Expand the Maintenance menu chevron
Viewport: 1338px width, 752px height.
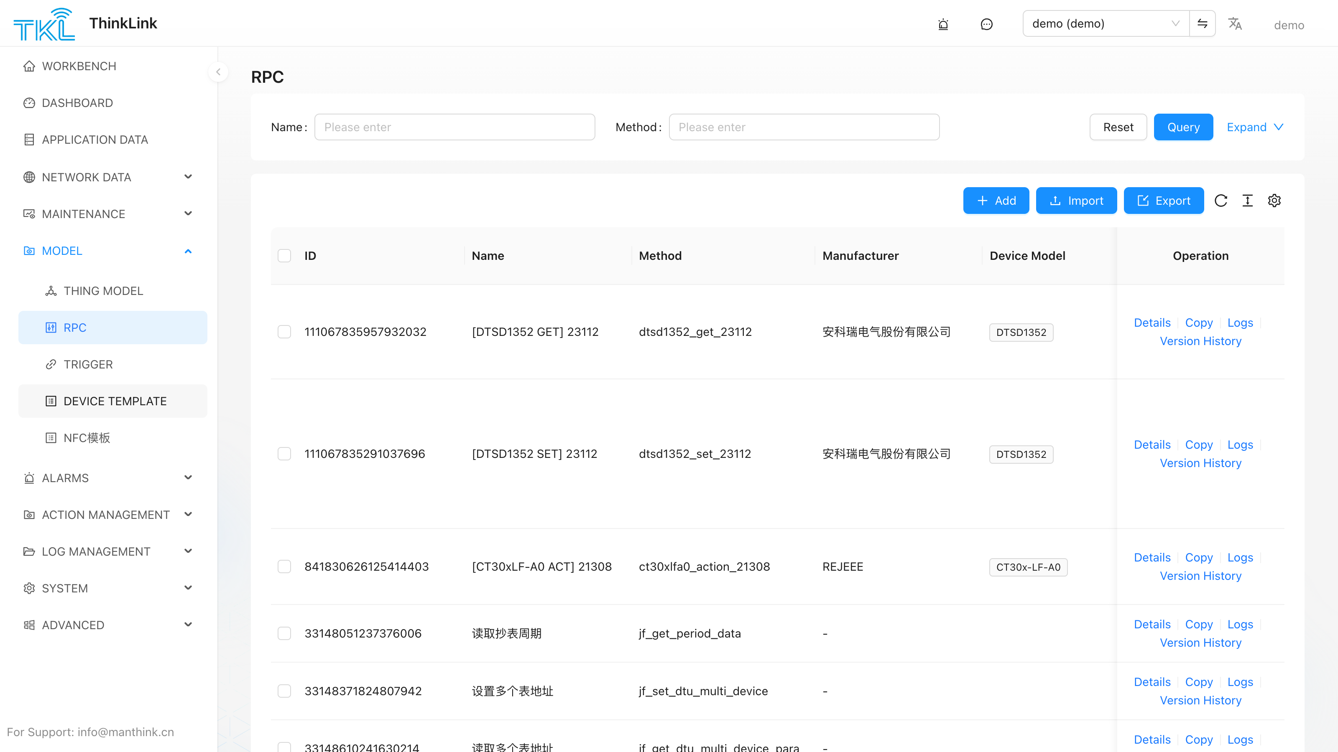[188, 214]
